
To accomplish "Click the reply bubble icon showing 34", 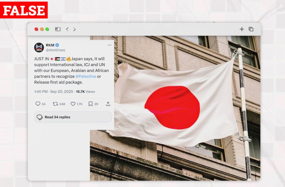I will tap(38, 104).
